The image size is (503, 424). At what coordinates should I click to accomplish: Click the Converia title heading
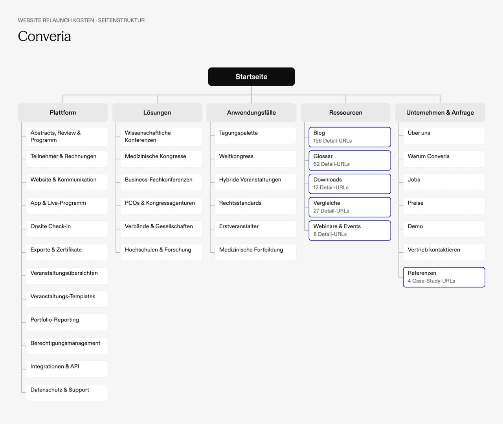coord(44,36)
